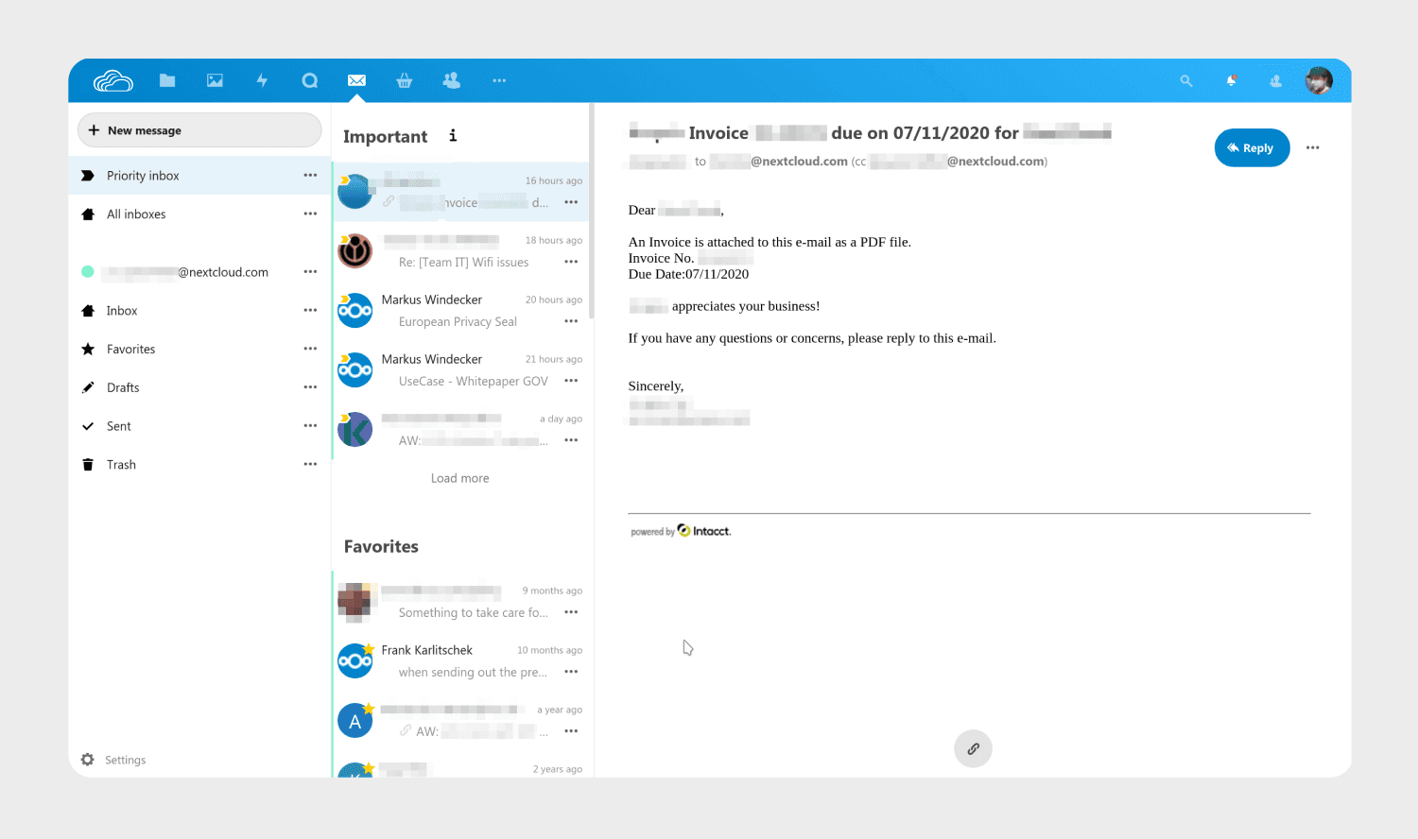Open the Photos app icon

(x=215, y=80)
